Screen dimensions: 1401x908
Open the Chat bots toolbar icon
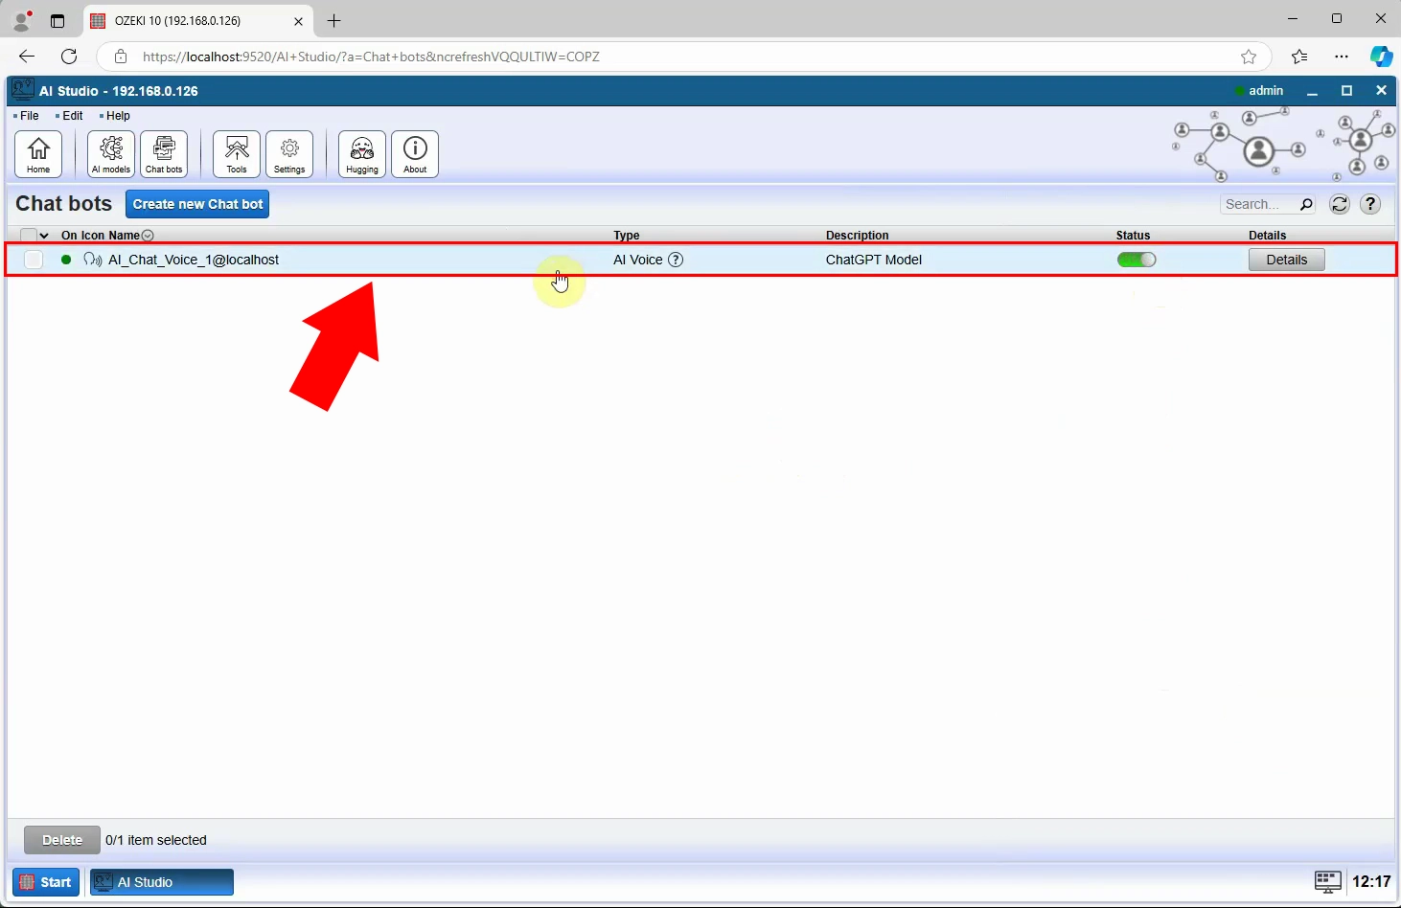164,154
